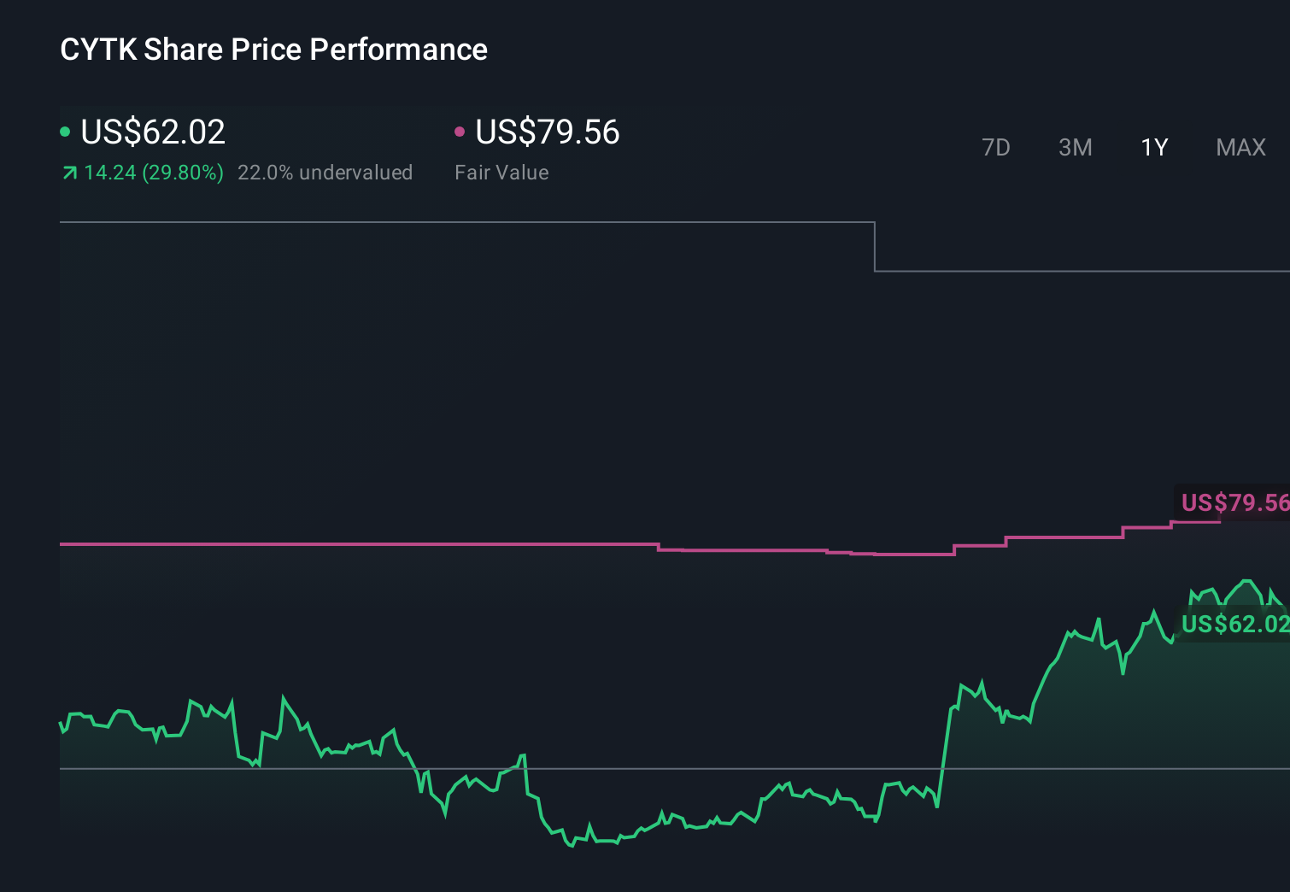Screen dimensions: 1290x892
Task: Switch to the 1Y tab
Action: pyautogui.click(x=1153, y=147)
